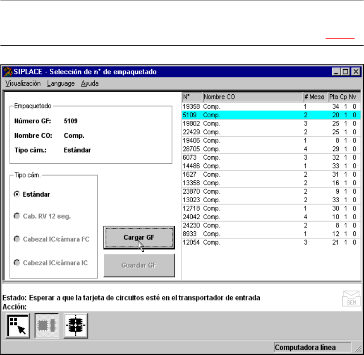Screen dimensions: 364x355
Task: Sort by # Mesa column header
Action: 315,97
